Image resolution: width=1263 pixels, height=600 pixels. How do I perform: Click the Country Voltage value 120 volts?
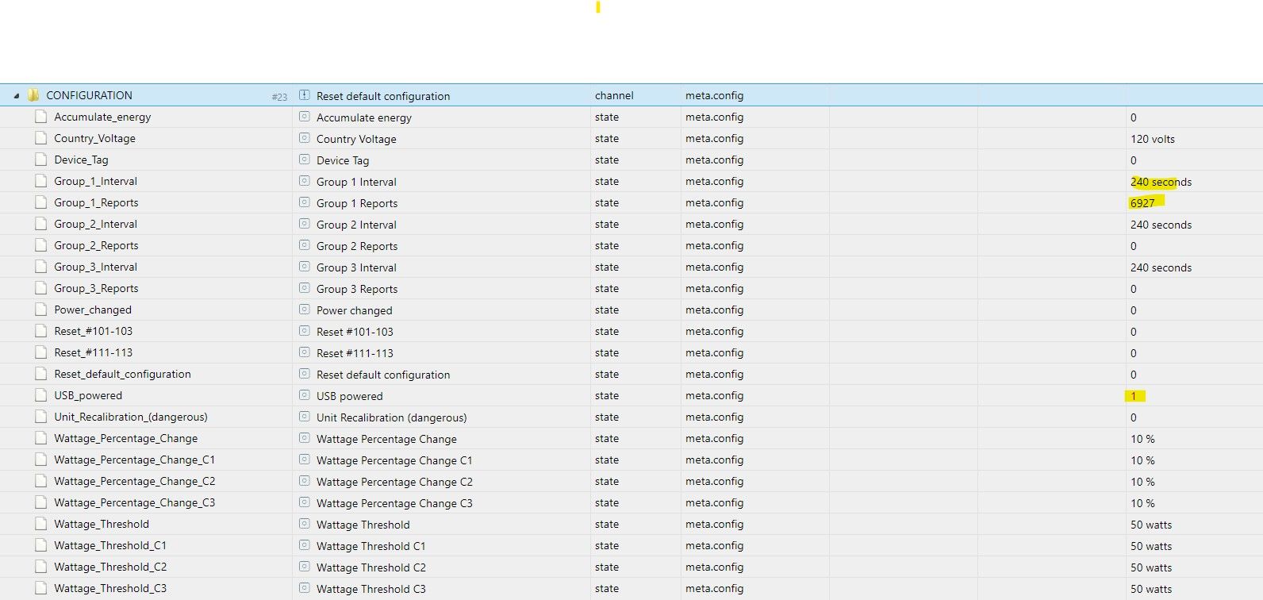pos(1153,139)
